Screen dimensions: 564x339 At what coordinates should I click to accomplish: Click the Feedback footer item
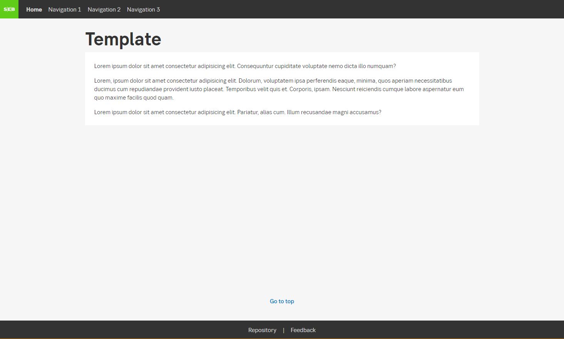303,330
